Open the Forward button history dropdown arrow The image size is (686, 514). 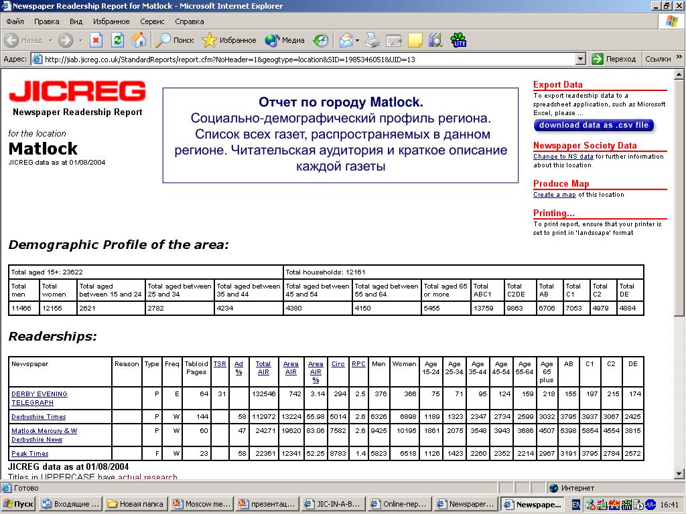[80, 40]
